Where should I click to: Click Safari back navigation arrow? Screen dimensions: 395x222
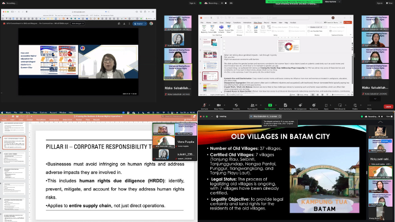click(x=19, y=11)
